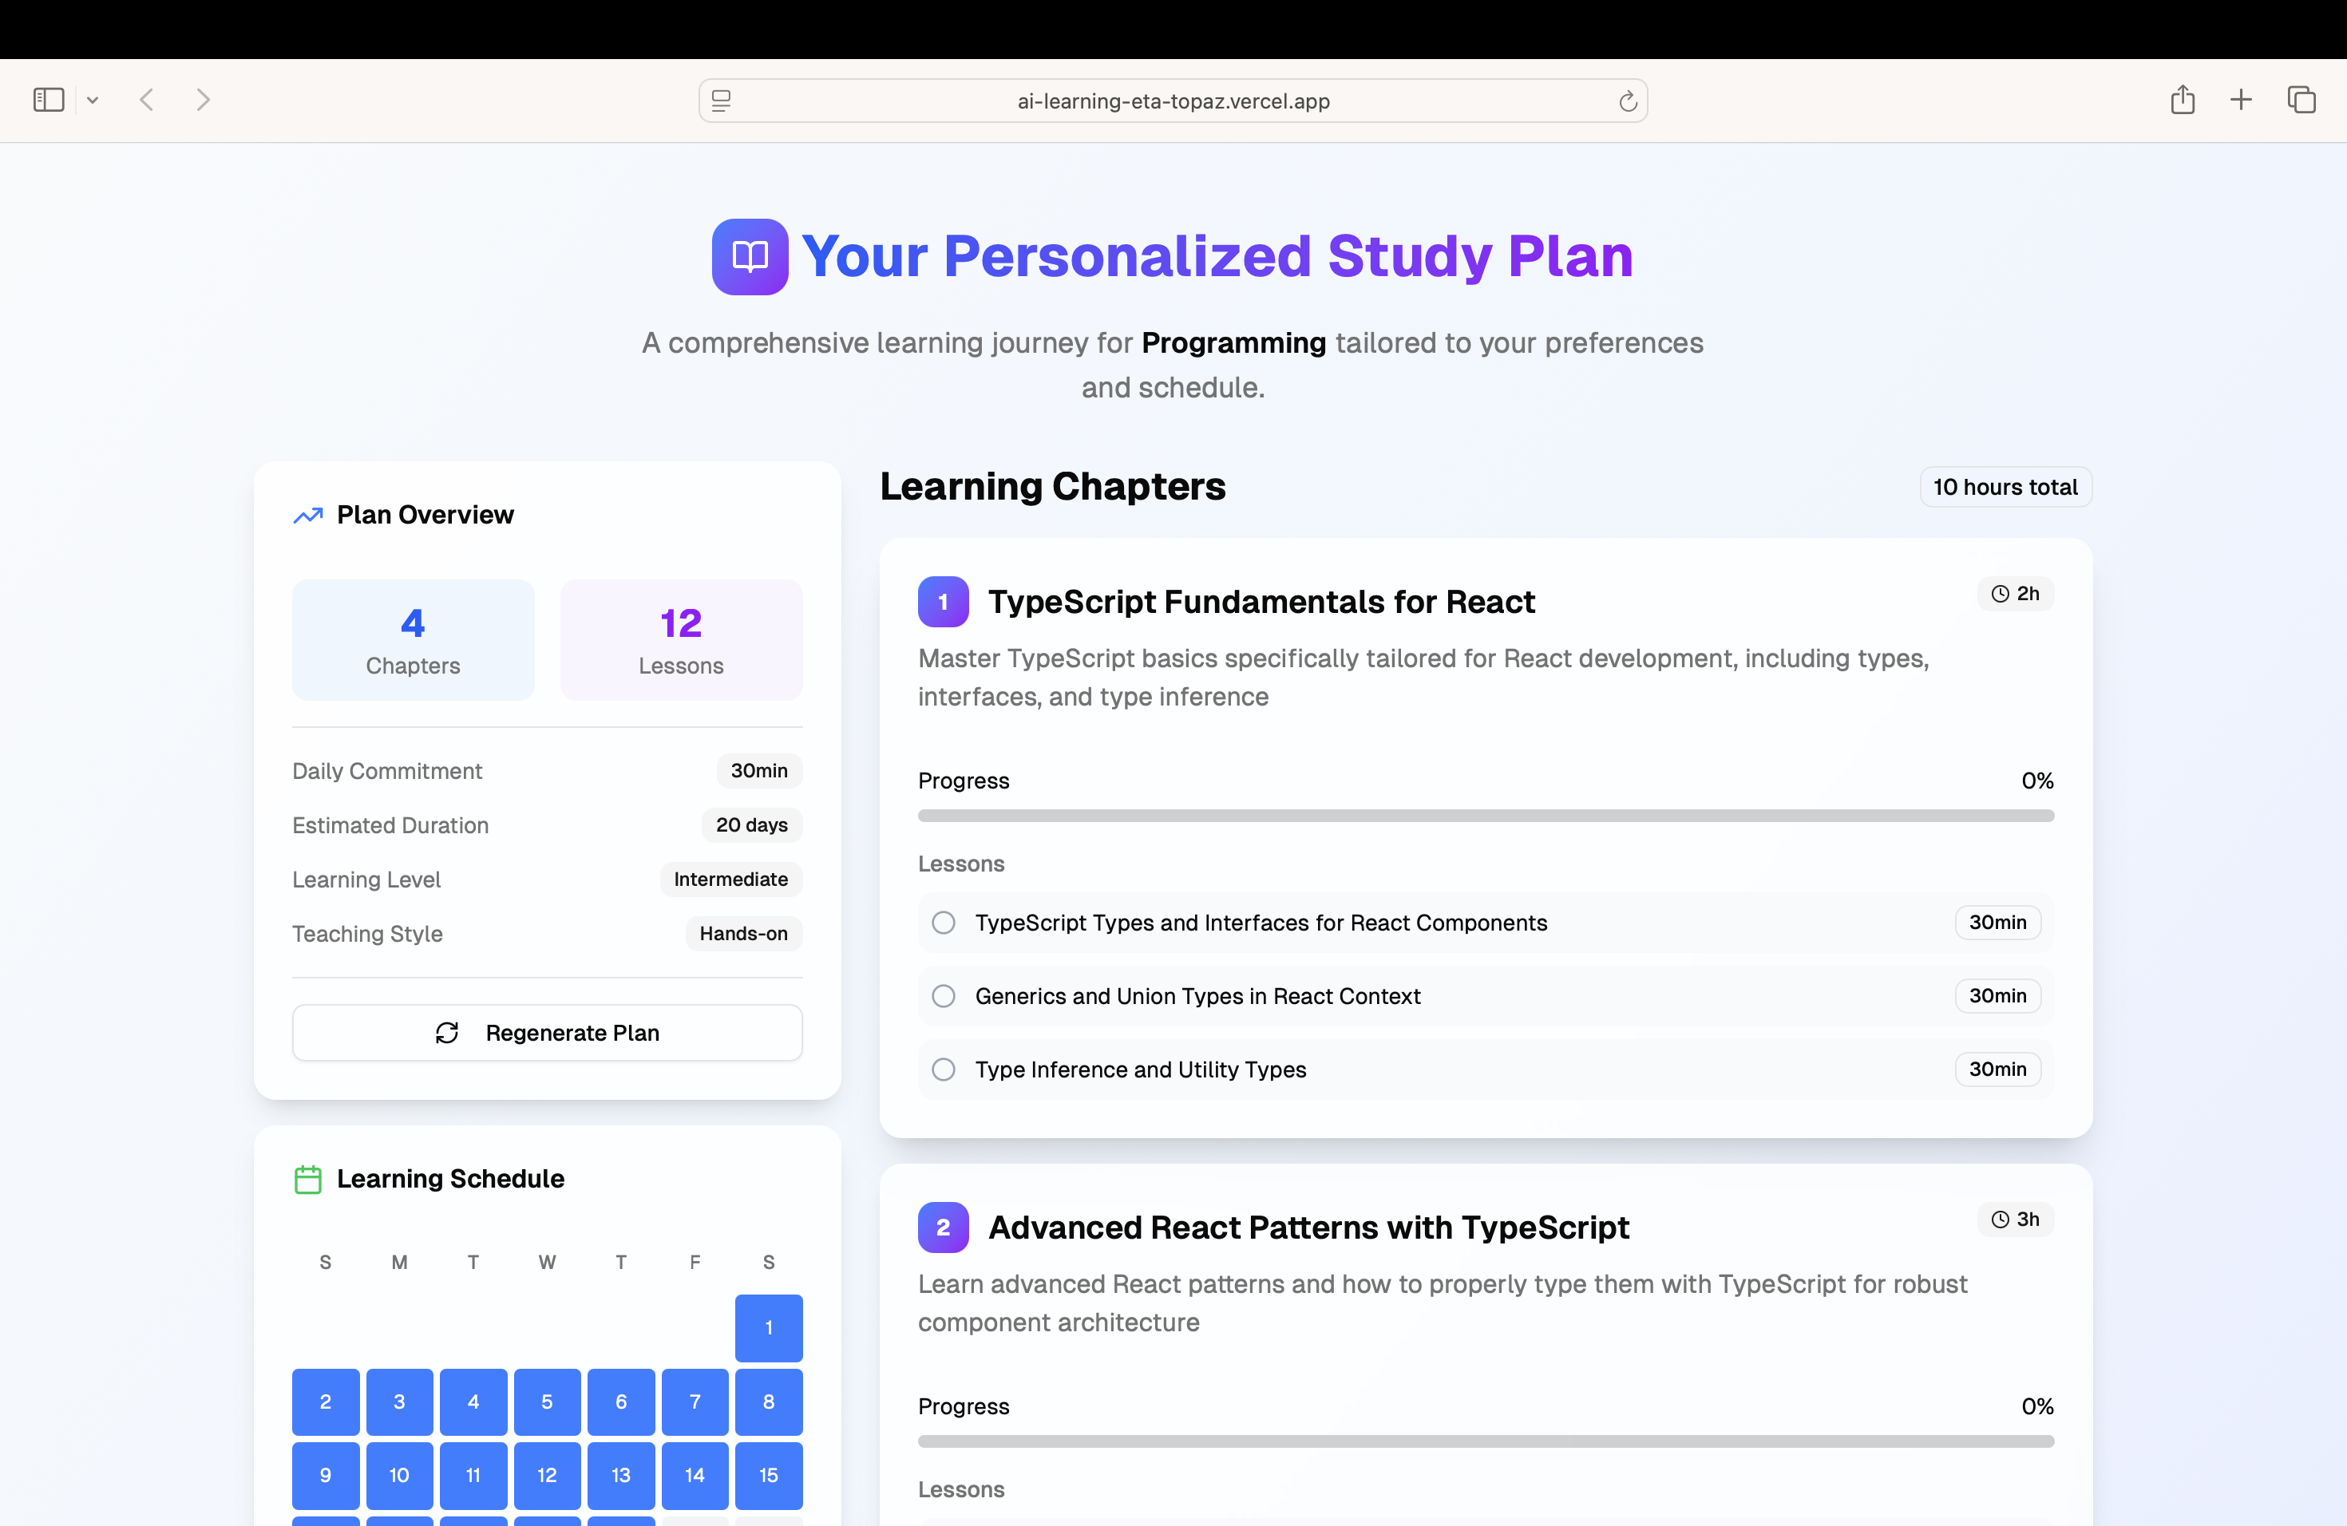The image size is (2347, 1526).
Task: Click the trending chart icon beside Plan Overview
Action: tap(307, 515)
